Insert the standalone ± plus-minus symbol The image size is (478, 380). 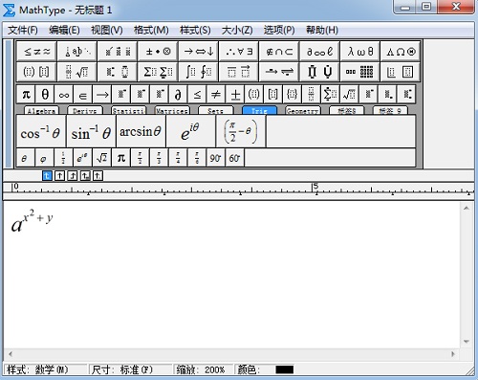[x=235, y=95]
